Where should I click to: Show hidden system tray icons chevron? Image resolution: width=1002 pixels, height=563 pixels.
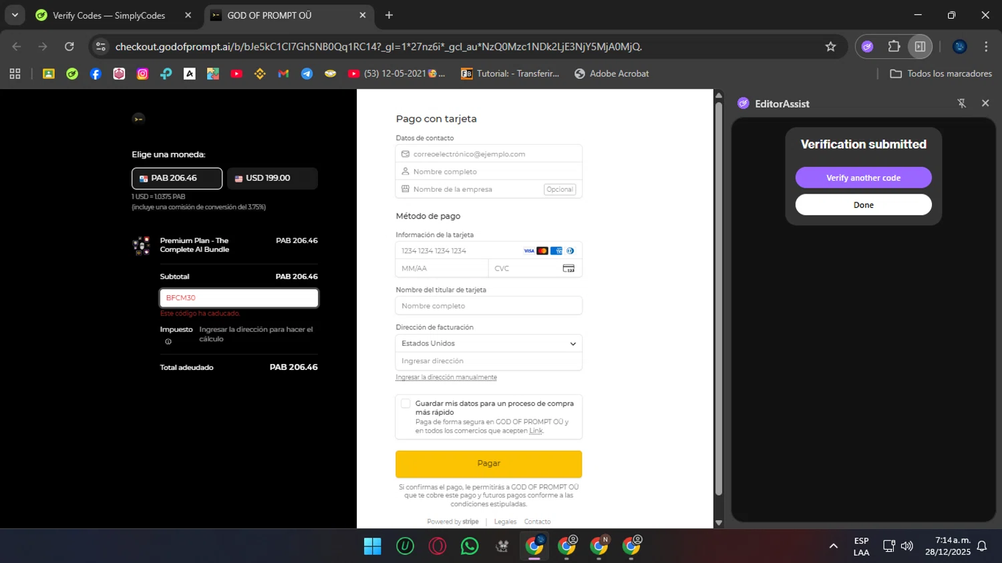833,546
